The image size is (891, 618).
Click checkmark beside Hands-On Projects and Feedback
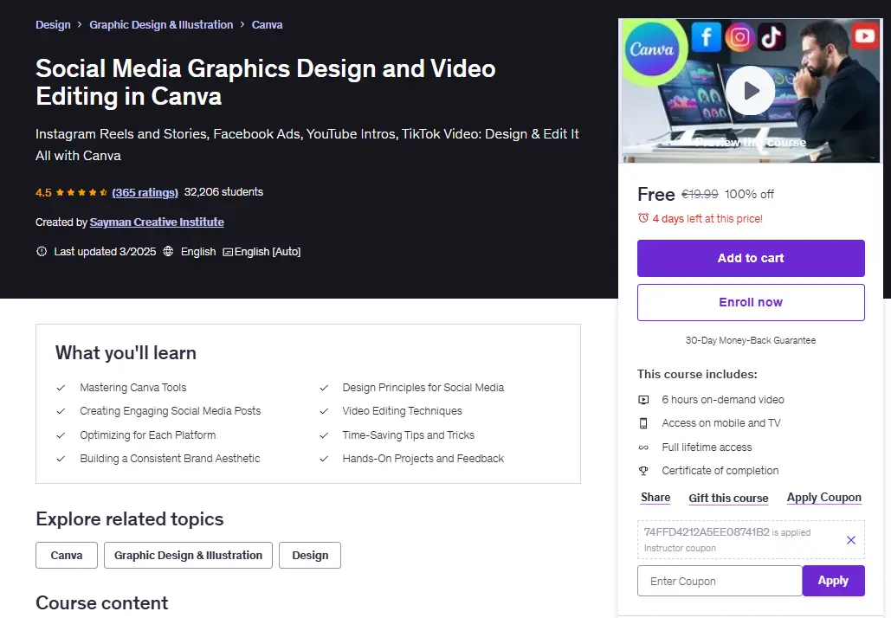pyautogui.click(x=324, y=459)
